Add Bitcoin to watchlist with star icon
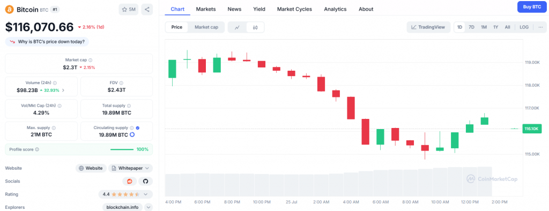 (129, 10)
